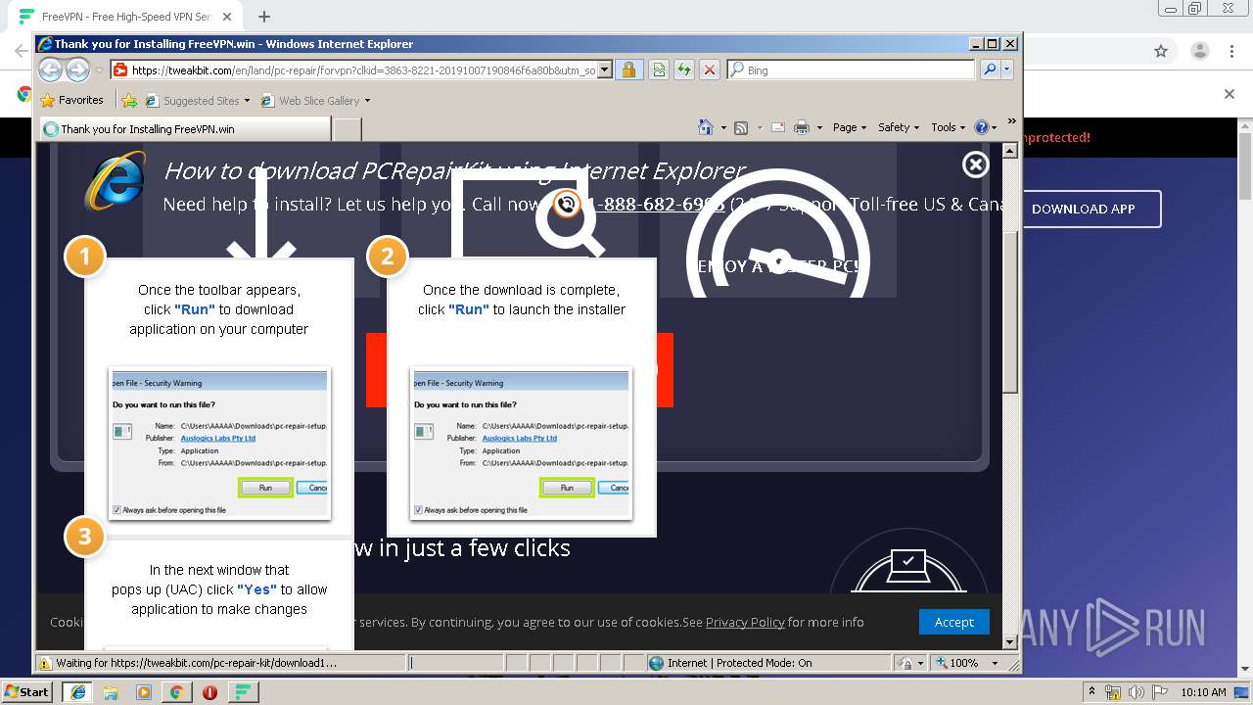Screen dimensions: 1253x705
Task: Open Home button dropdown arrow
Action: (x=723, y=128)
